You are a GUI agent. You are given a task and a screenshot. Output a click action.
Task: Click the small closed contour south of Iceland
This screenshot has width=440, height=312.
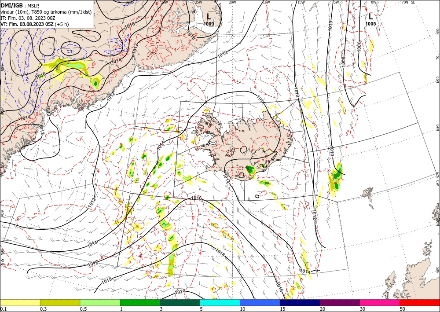pos(257,196)
